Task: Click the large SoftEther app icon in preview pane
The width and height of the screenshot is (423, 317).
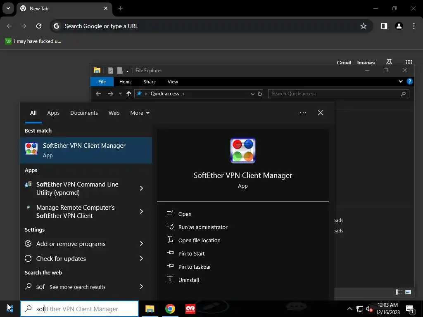Action: click(x=243, y=151)
